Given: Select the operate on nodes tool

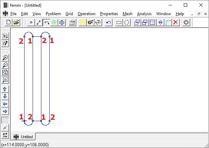Looking at the screenshot, I should pos(31,23).
